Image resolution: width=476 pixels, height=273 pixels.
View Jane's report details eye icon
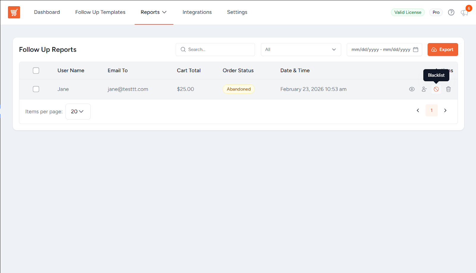point(412,89)
